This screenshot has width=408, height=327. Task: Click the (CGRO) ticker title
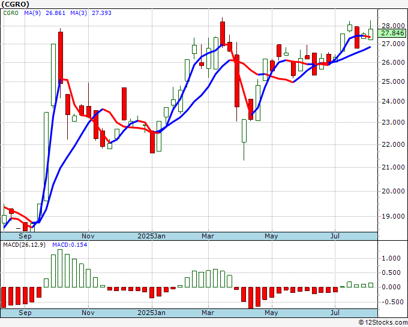click(15, 4)
